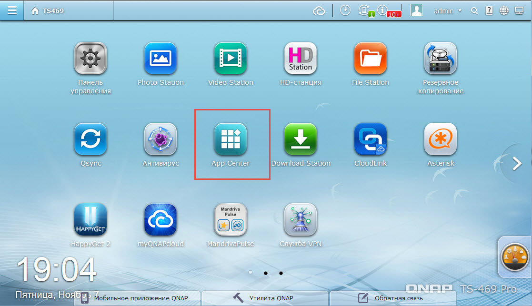Open the Control Panel (Панель управления) app
Image resolution: width=532 pixels, height=306 pixels.
pos(90,58)
